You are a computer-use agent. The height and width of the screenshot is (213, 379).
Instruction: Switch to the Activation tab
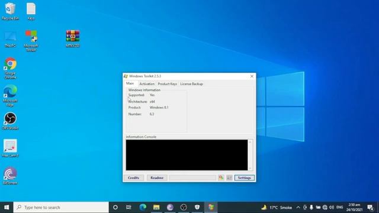pos(147,84)
